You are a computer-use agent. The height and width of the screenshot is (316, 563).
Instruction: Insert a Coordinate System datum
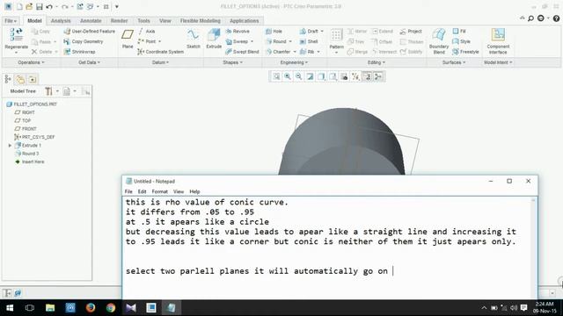(x=160, y=52)
